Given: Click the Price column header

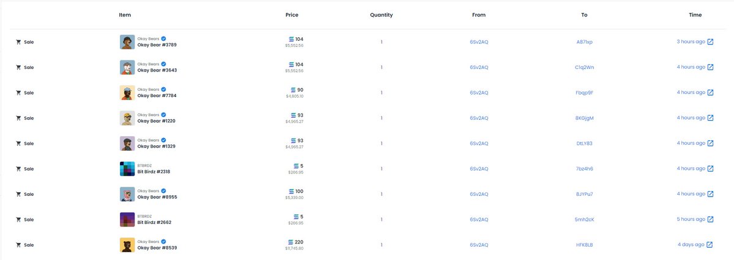Looking at the screenshot, I should (x=292, y=15).
